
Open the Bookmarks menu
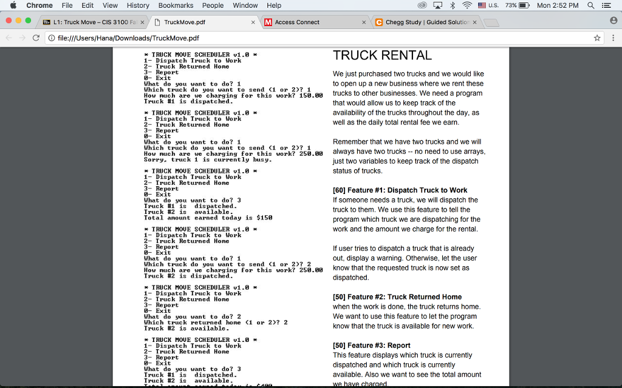coord(176,5)
